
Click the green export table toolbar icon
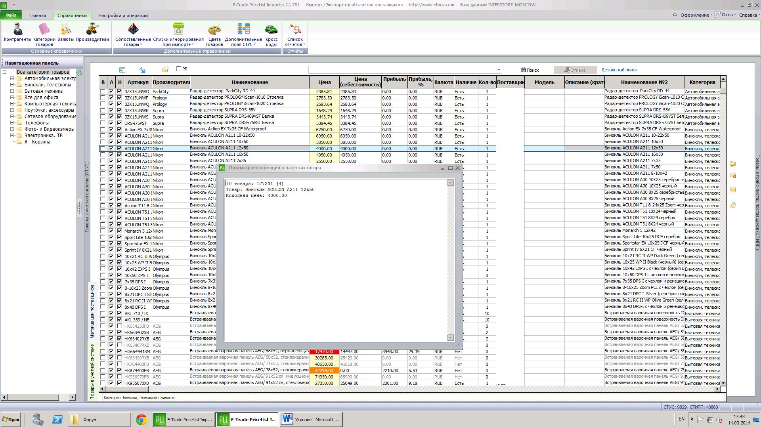[x=122, y=70]
